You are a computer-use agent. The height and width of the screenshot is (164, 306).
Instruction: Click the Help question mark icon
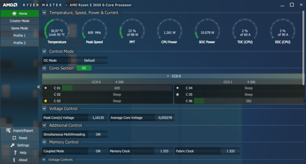pos(15,153)
